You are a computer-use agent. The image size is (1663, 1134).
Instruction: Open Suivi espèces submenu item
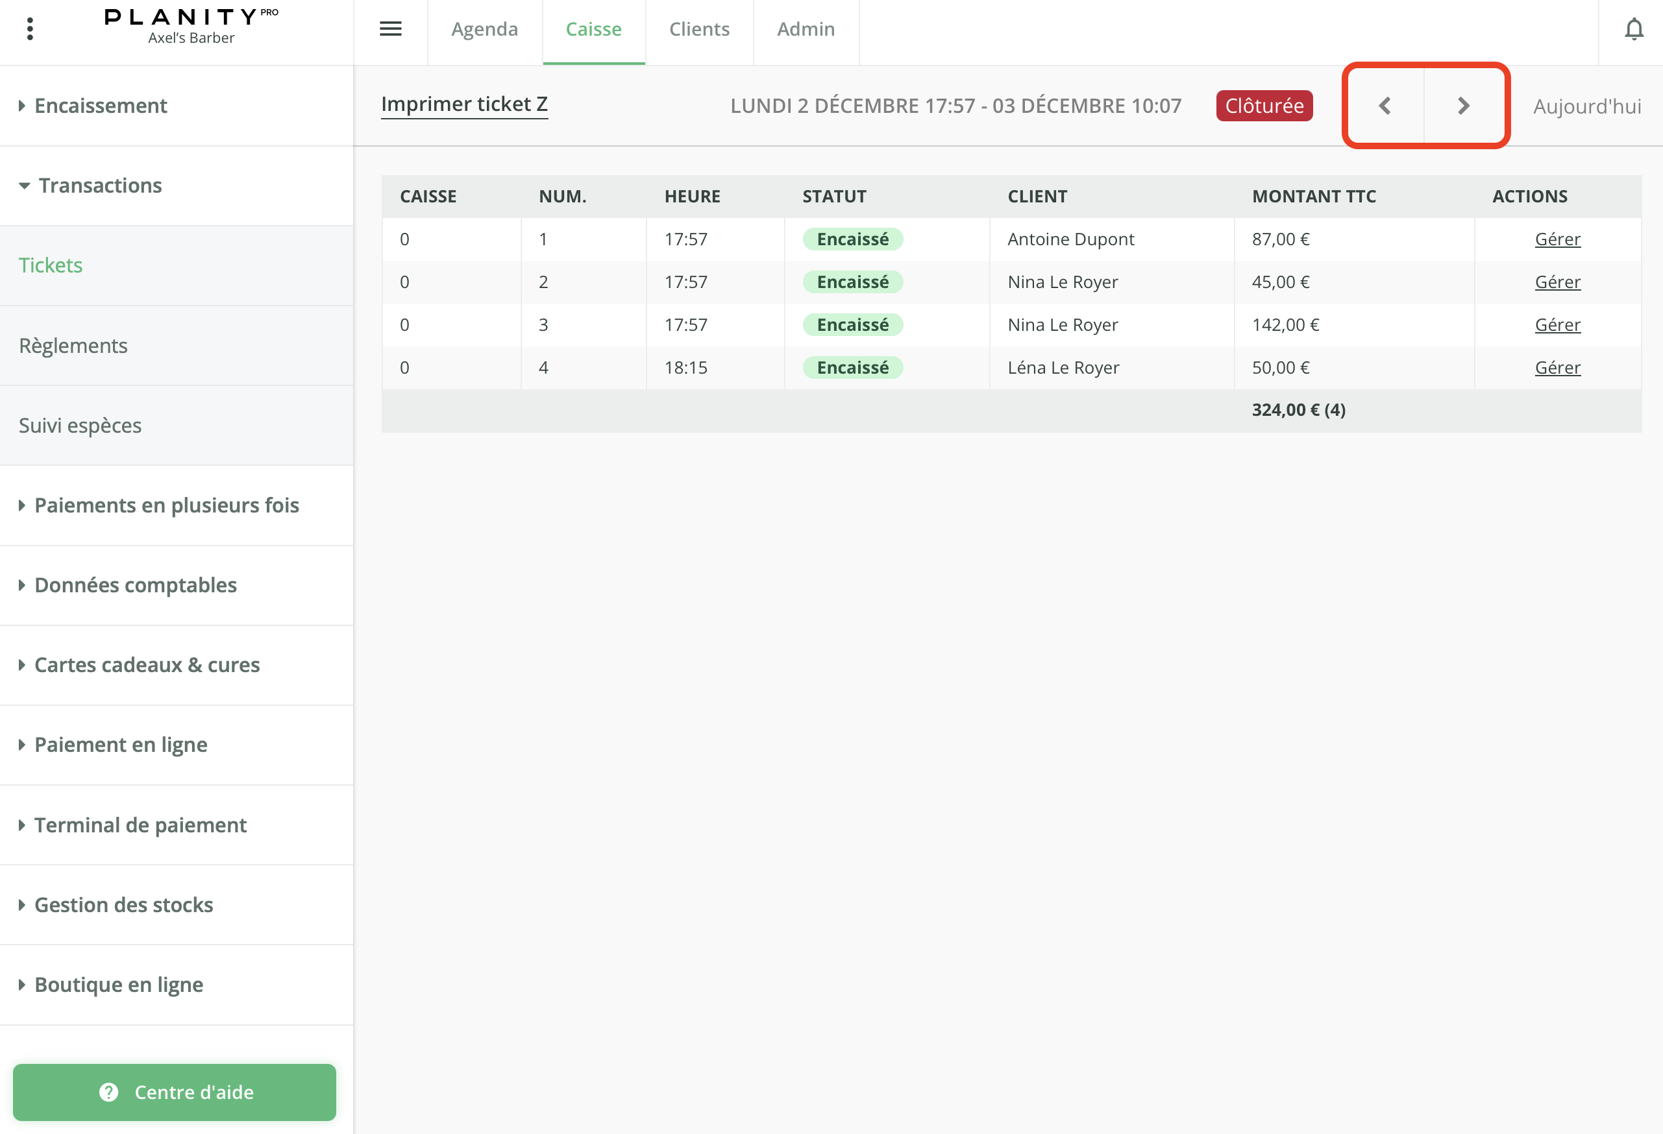(x=80, y=426)
